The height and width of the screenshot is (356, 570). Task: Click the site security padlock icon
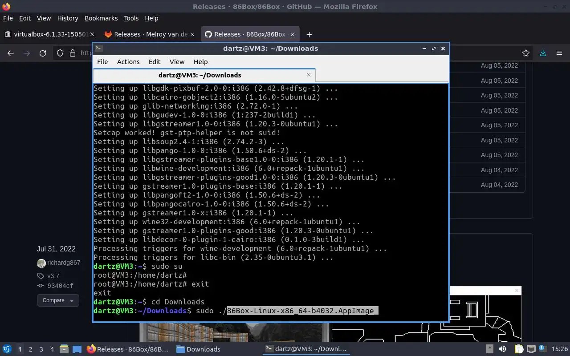[73, 53]
